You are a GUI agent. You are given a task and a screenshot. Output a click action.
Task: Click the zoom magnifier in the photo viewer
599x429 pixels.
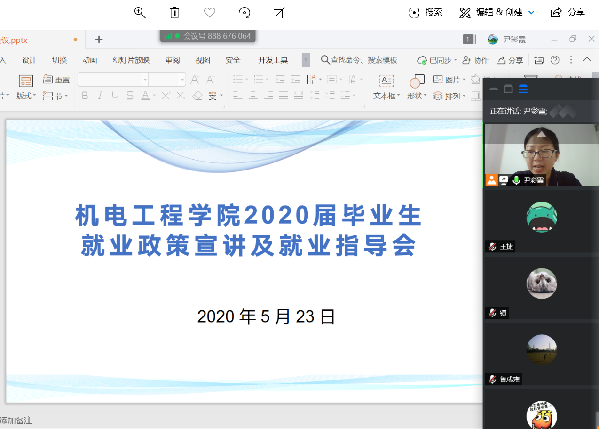[x=140, y=13]
